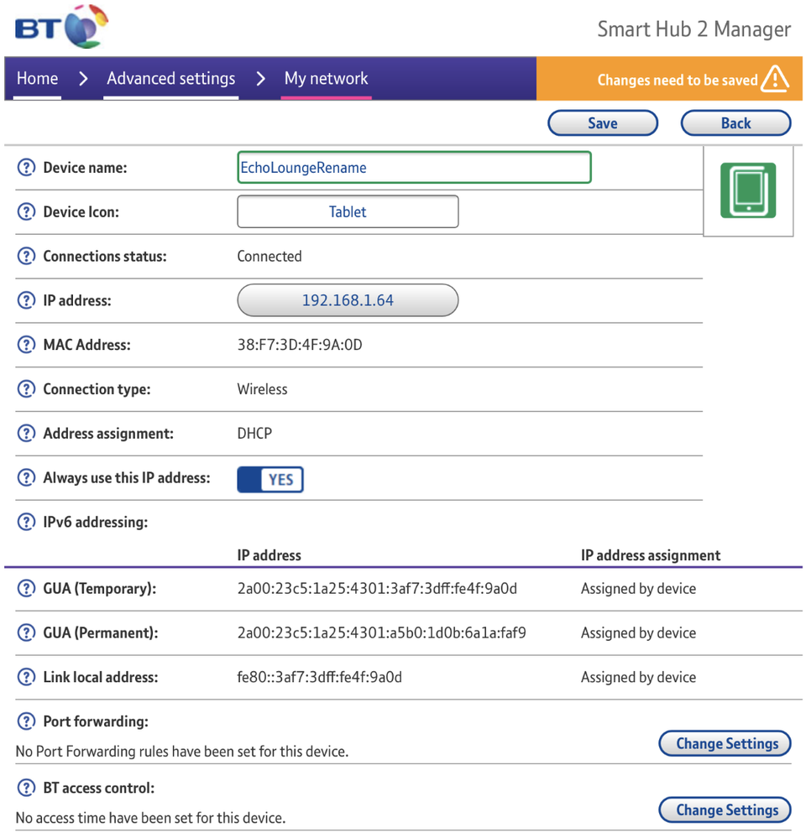Toggle Always use this IP address off
Image resolution: width=806 pixels, height=838 pixels.
[x=270, y=479]
